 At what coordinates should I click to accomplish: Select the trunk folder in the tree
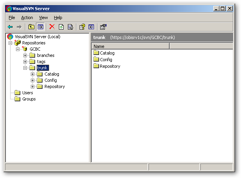[x=43, y=68]
